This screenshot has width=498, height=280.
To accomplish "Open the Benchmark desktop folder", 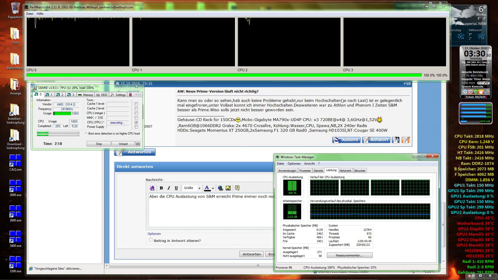I will [x=15, y=61].
